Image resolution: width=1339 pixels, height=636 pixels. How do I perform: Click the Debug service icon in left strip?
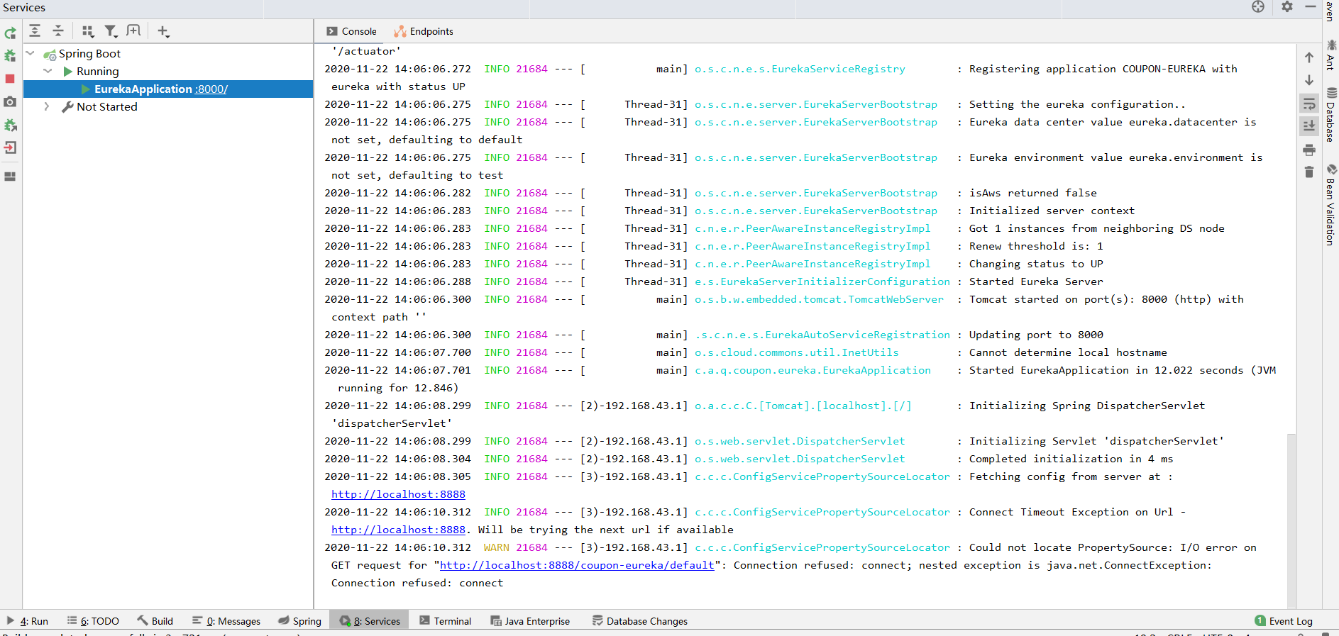click(x=10, y=55)
